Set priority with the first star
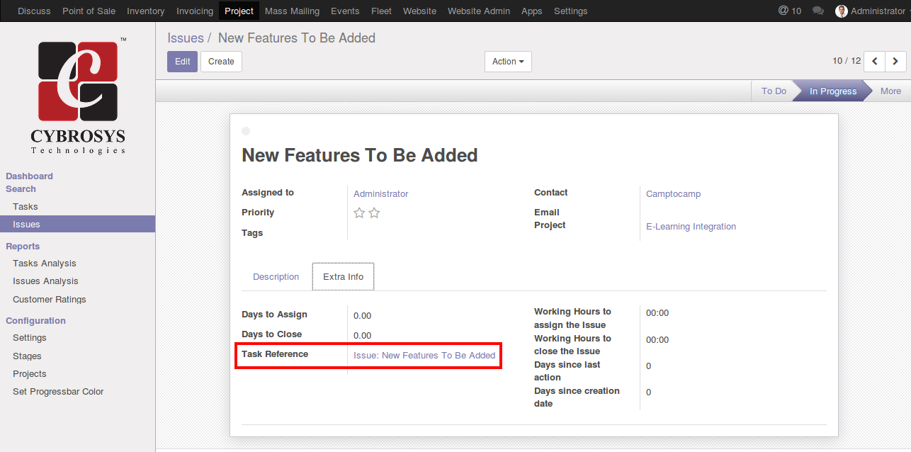 point(359,213)
